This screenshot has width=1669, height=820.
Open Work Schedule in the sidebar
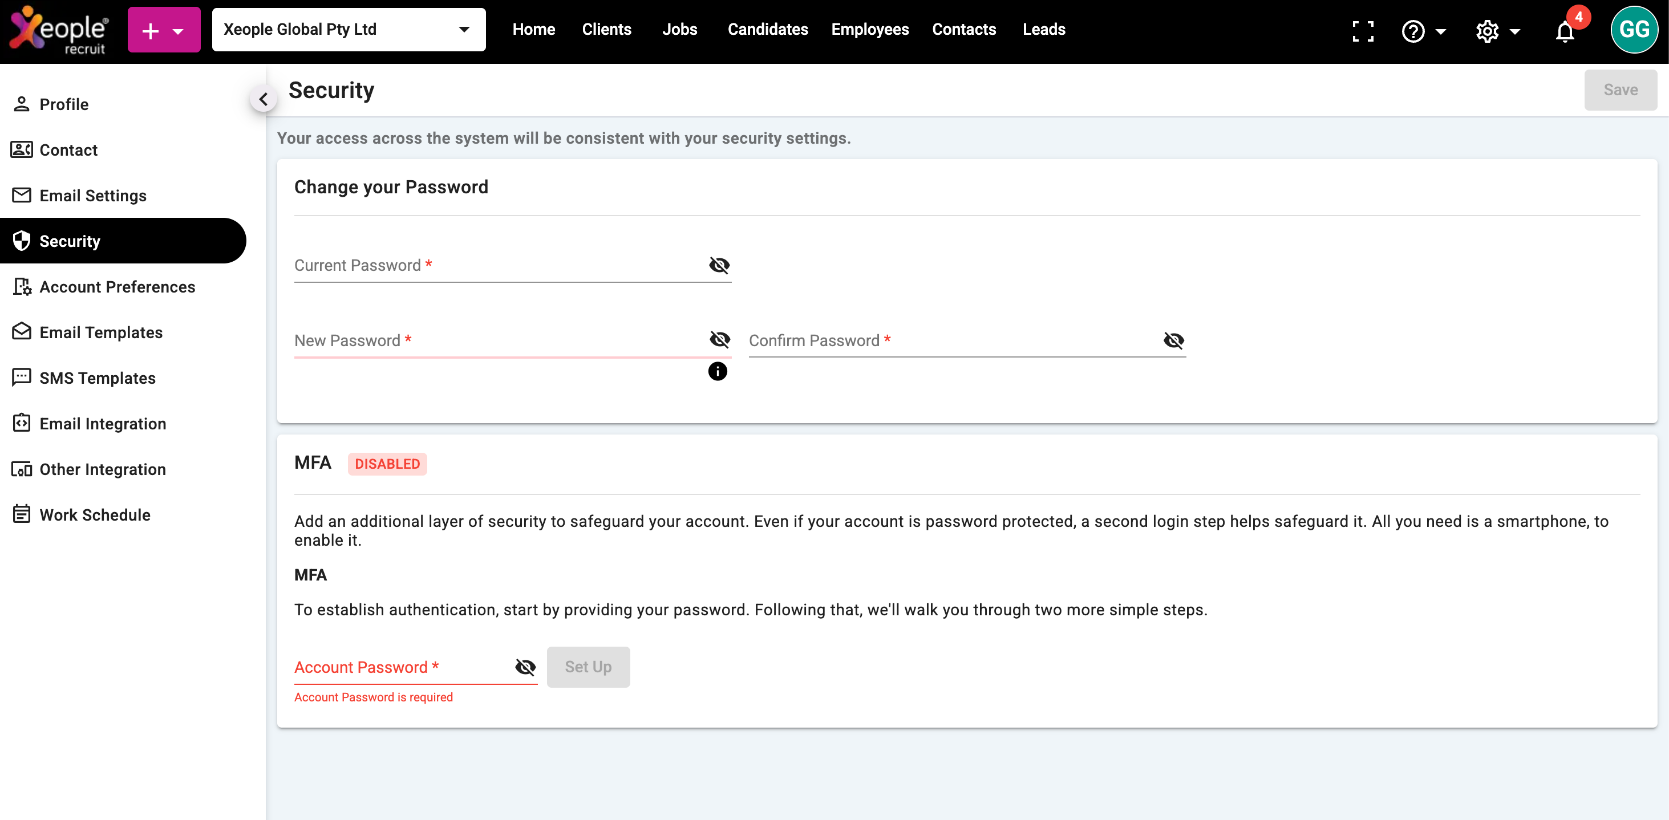pyautogui.click(x=95, y=515)
